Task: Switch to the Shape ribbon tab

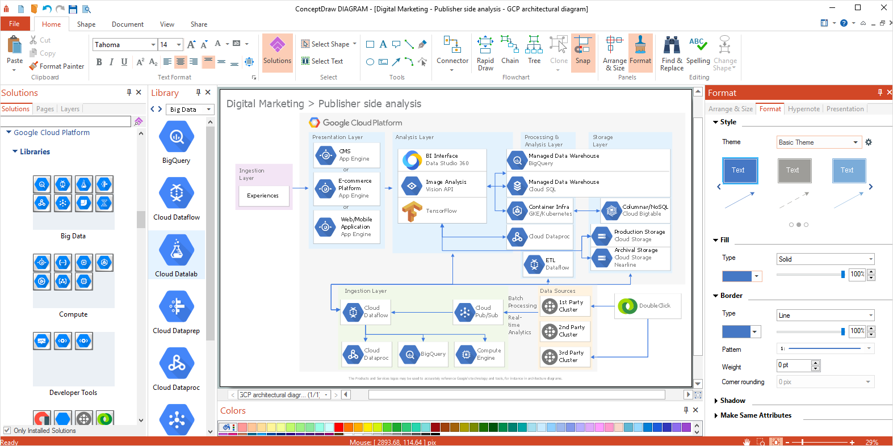Action: pos(86,24)
